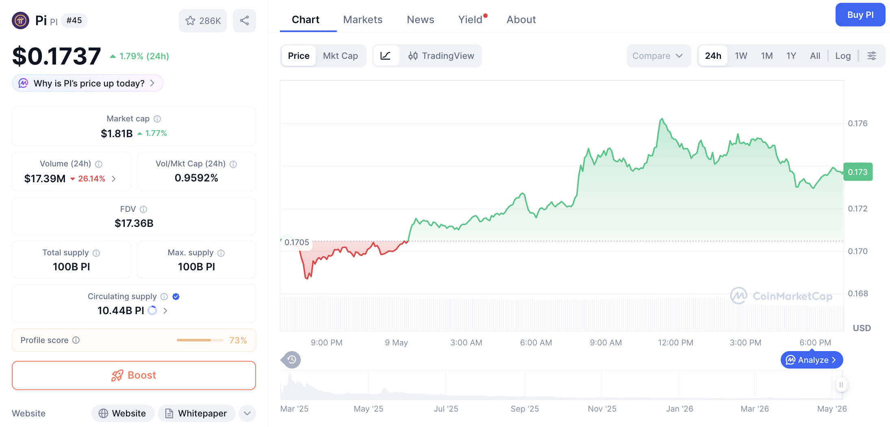Select the line chart icon

tap(386, 56)
